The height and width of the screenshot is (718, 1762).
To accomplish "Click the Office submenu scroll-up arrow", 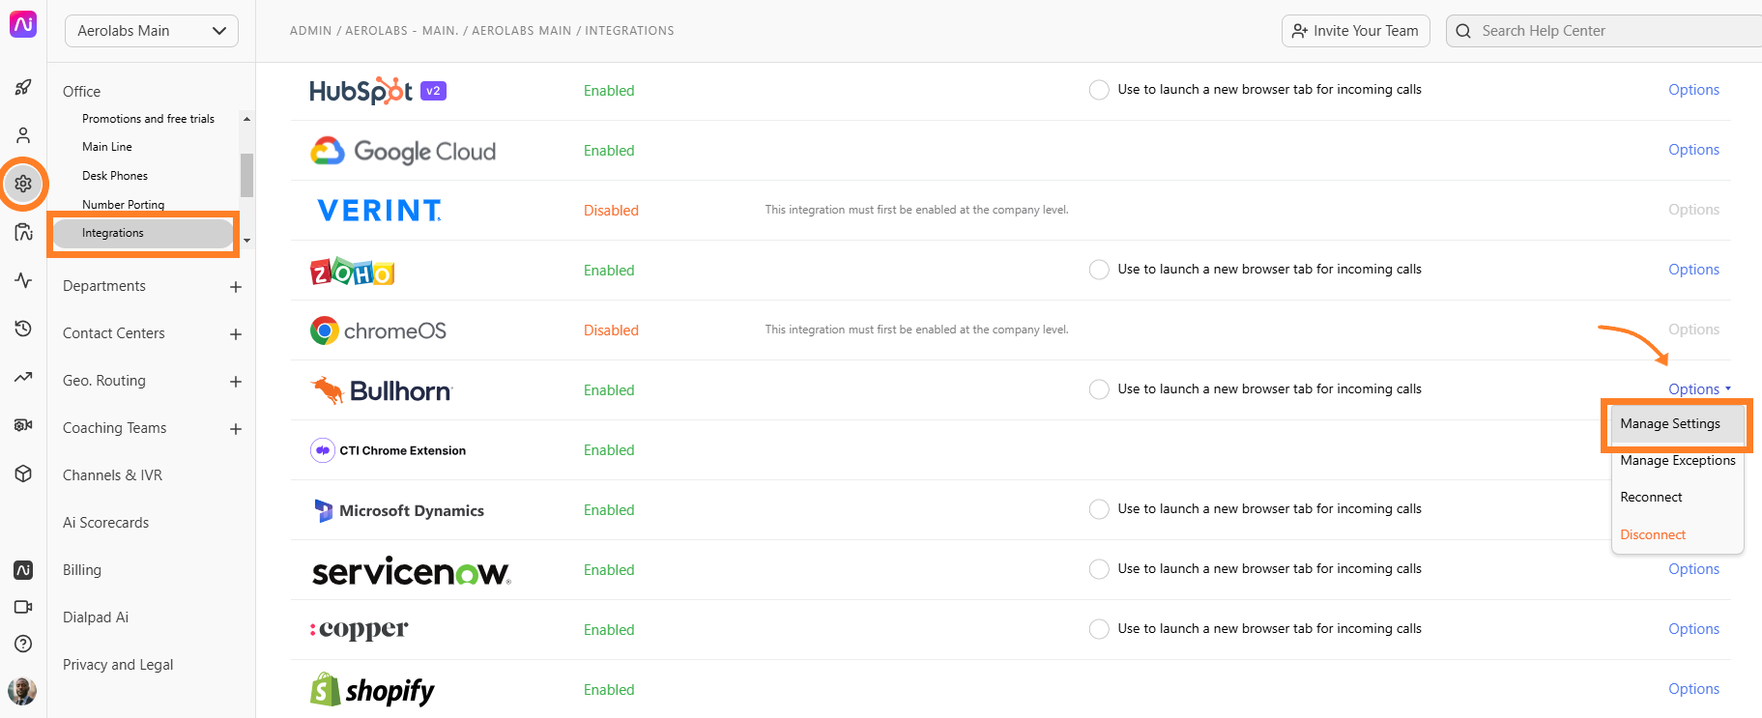I will coord(247,119).
